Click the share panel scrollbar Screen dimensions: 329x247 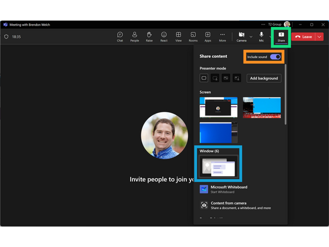[x=285, y=95]
